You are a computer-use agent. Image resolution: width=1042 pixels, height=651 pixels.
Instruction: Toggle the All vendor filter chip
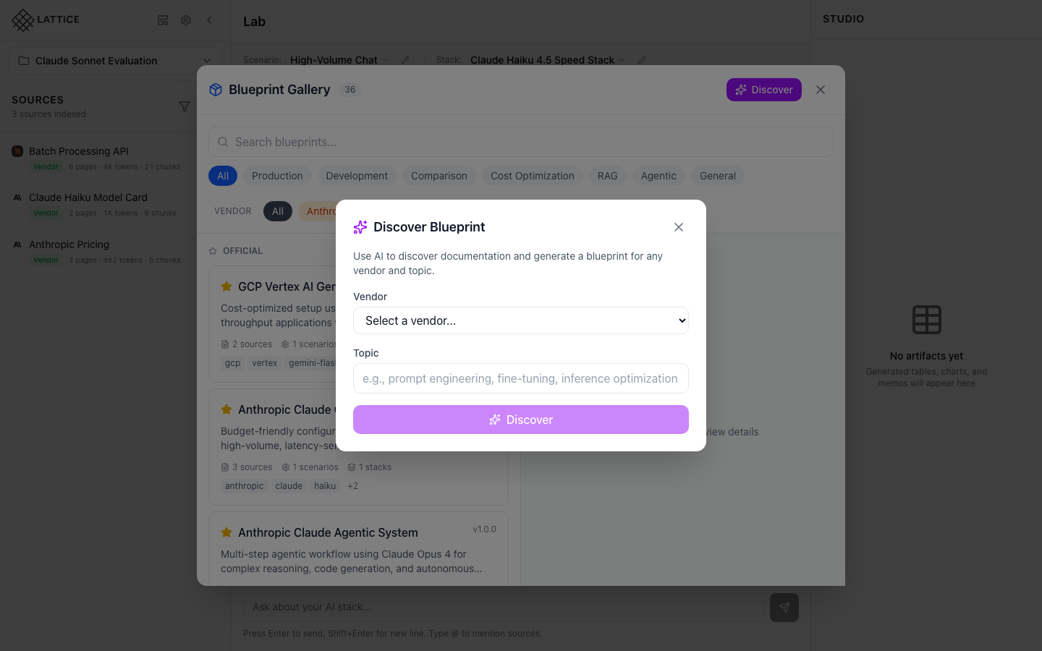pyautogui.click(x=278, y=211)
